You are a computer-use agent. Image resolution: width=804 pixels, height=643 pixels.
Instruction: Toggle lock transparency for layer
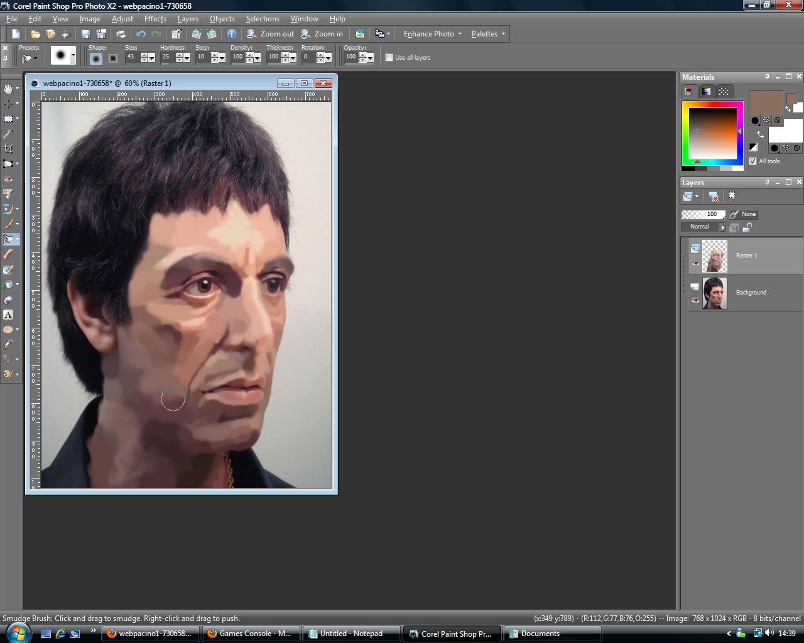[x=748, y=227]
